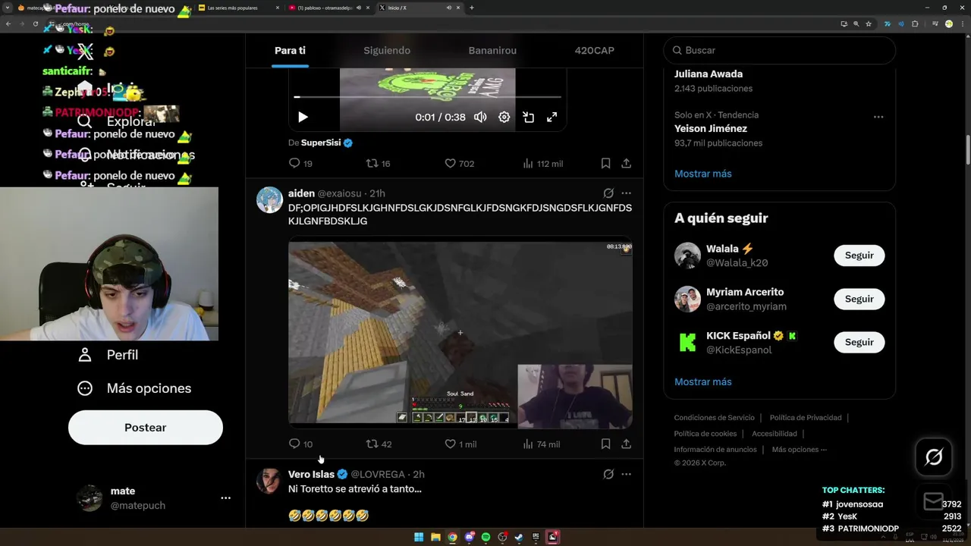Open Explorar in sidebar
Image resolution: width=971 pixels, height=546 pixels.
(x=118, y=121)
